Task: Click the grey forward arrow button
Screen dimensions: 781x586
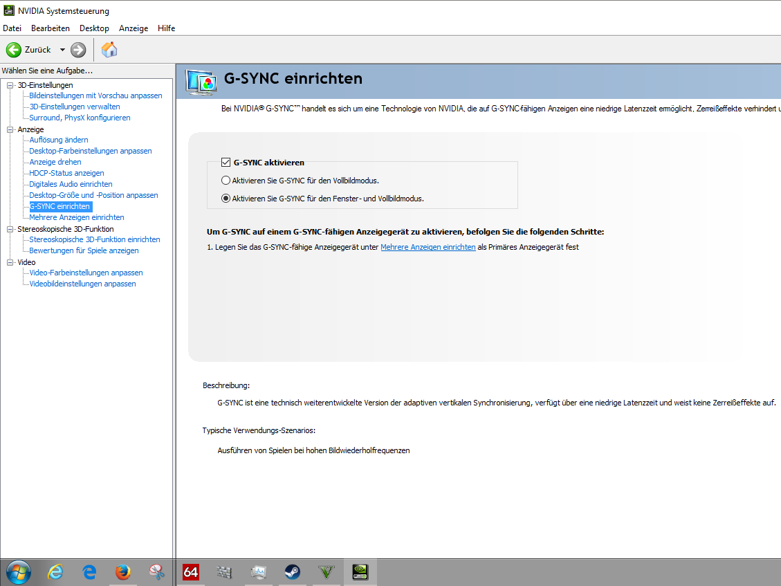Action: point(78,50)
